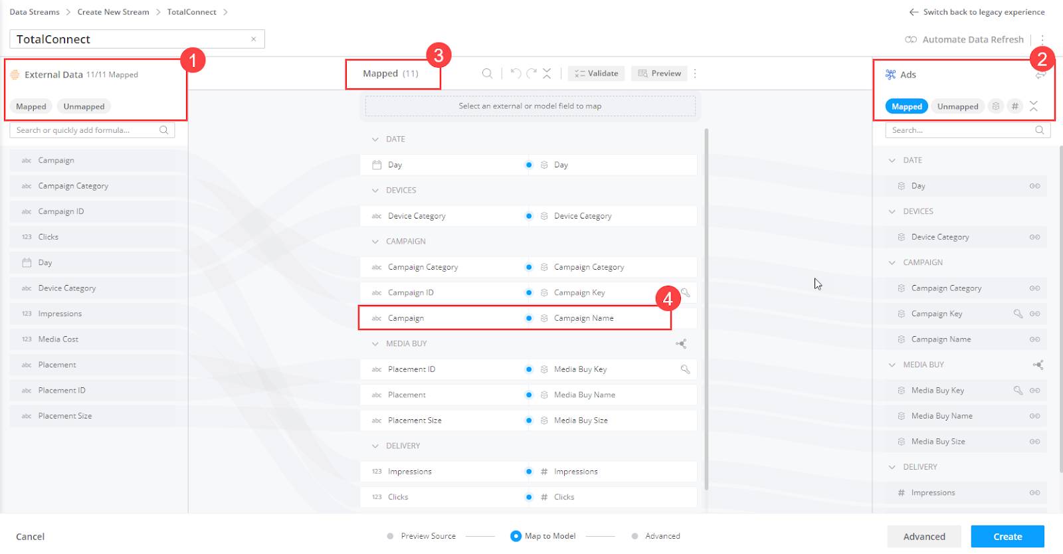The width and height of the screenshot is (1063, 554).
Task: Redo the mapping action
Action: pyautogui.click(x=531, y=73)
